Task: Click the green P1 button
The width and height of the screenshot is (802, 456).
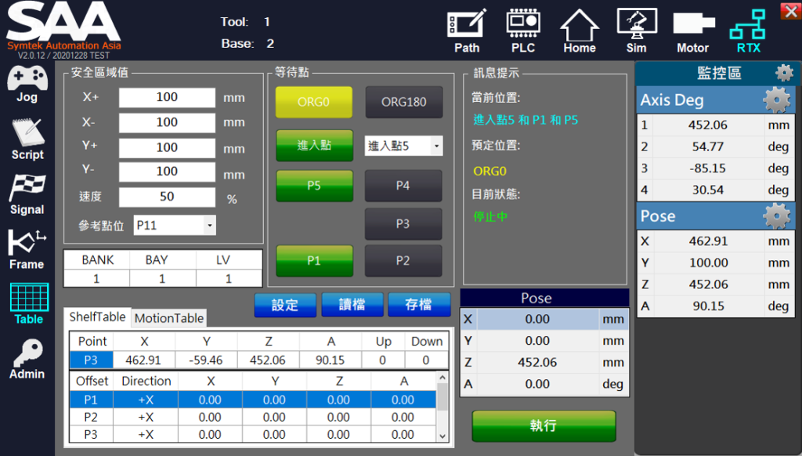Action: (314, 261)
